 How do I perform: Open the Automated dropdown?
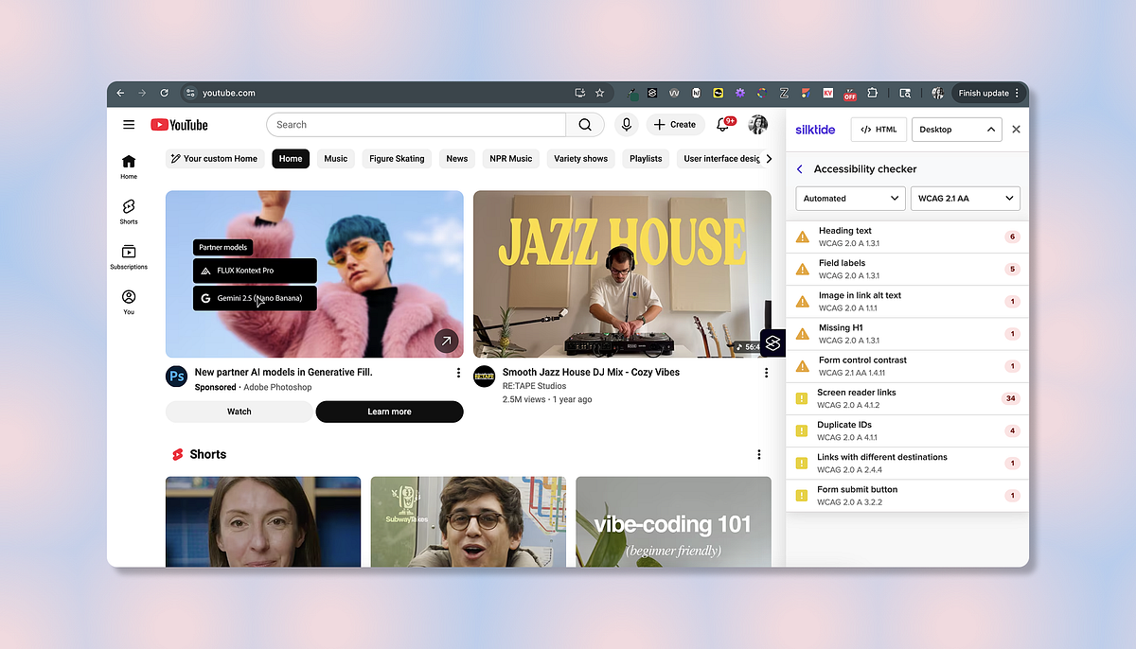click(851, 198)
